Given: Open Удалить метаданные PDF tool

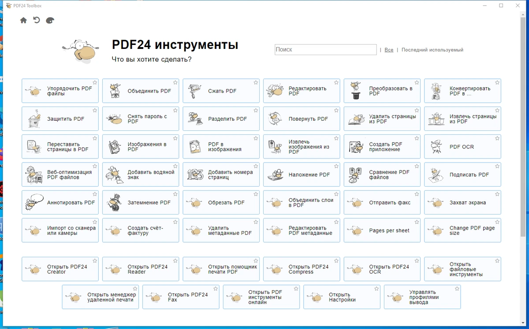Looking at the screenshot, I should click(x=221, y=231).
